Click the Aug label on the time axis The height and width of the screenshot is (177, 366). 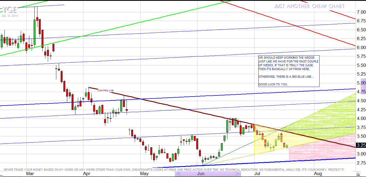pyautogui.click(x=318, y=174)
